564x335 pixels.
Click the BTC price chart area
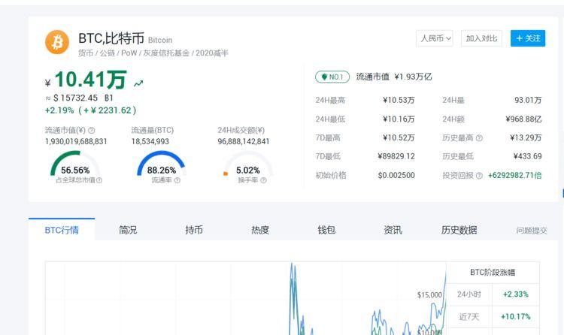[x=245, y=298]
